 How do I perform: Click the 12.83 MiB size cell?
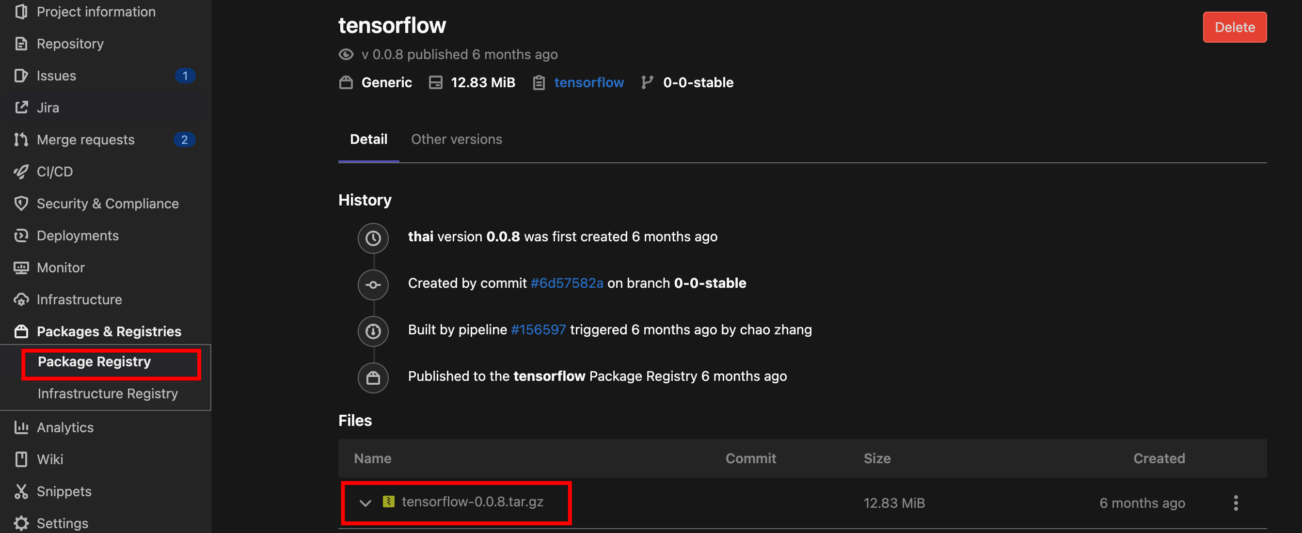point(894,503)
